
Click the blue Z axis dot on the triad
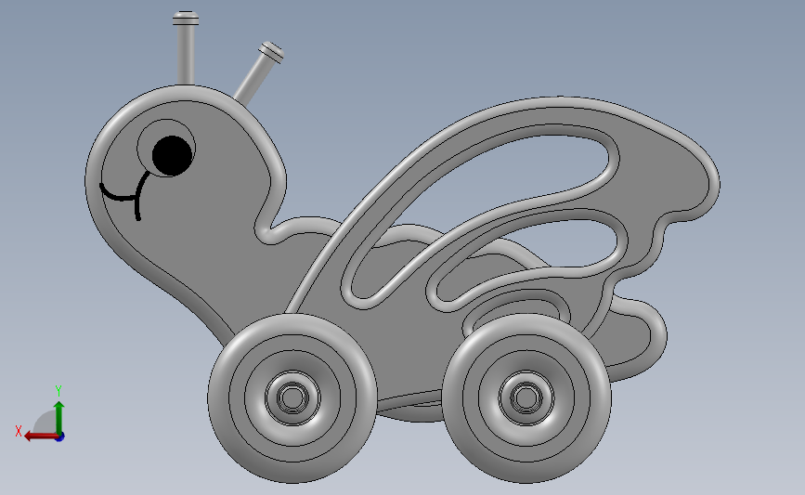coord(60,437)
